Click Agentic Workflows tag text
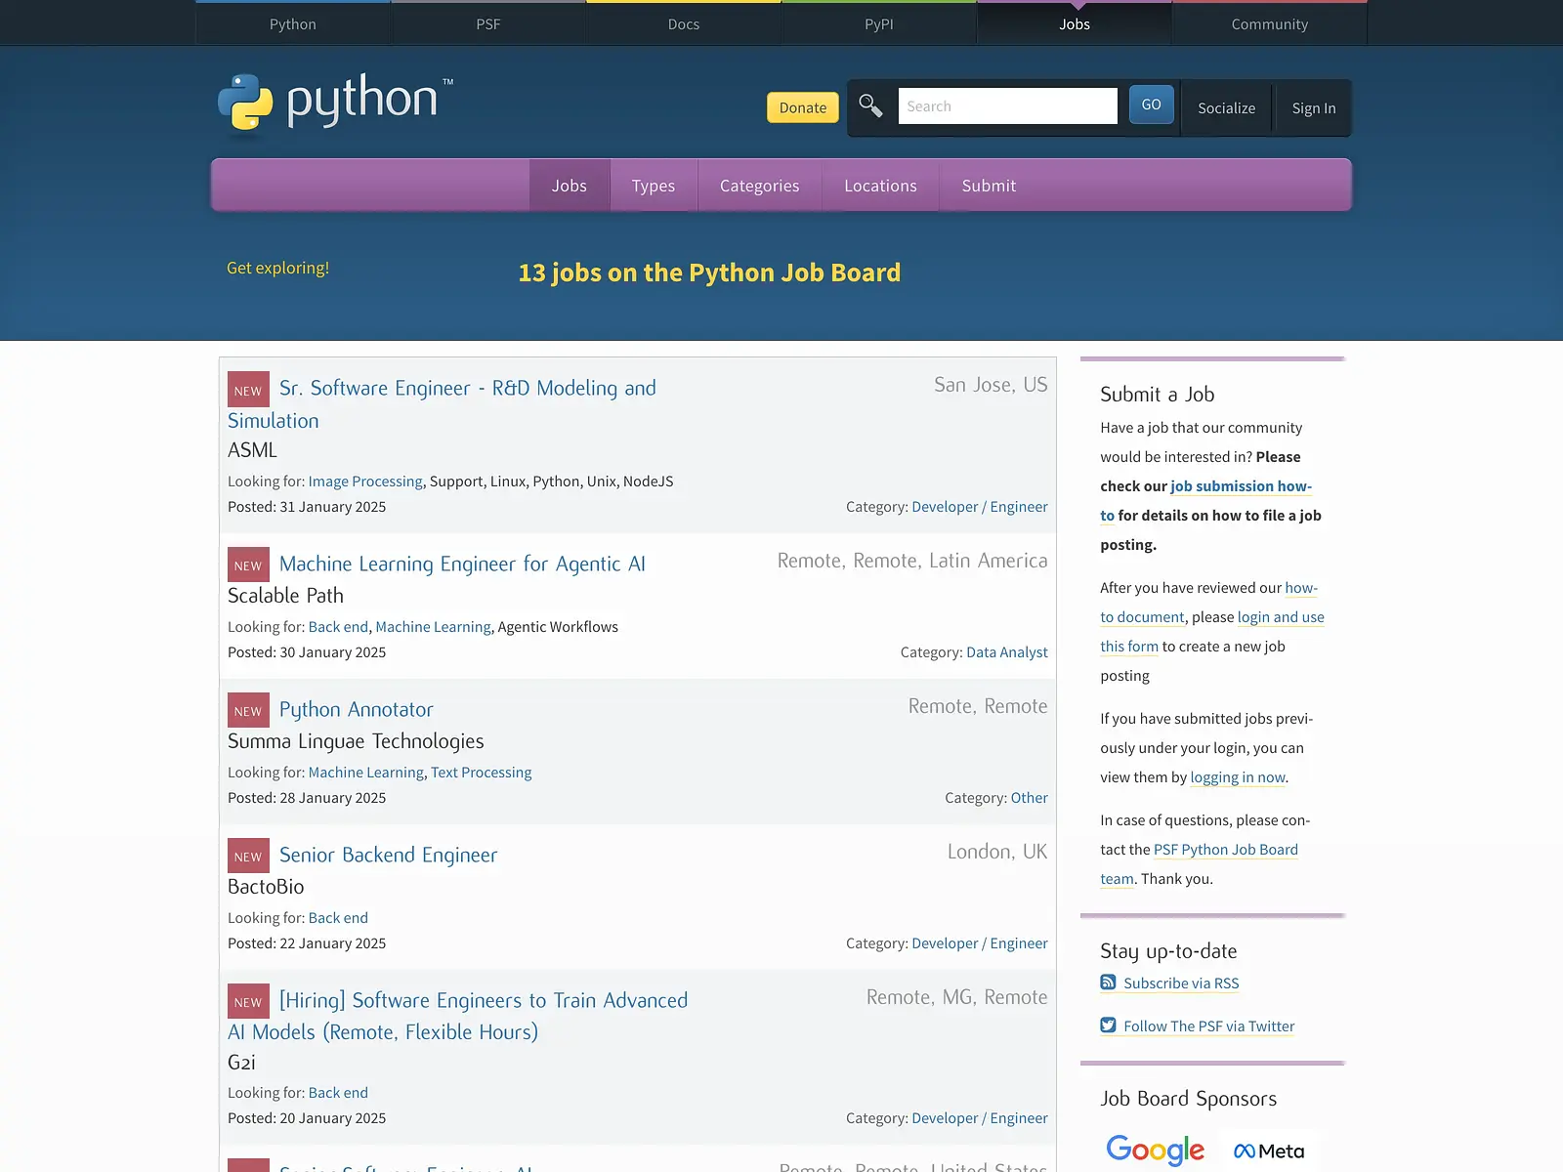Viewport: 1563px width, 1172px height. [x=558, y=626]
